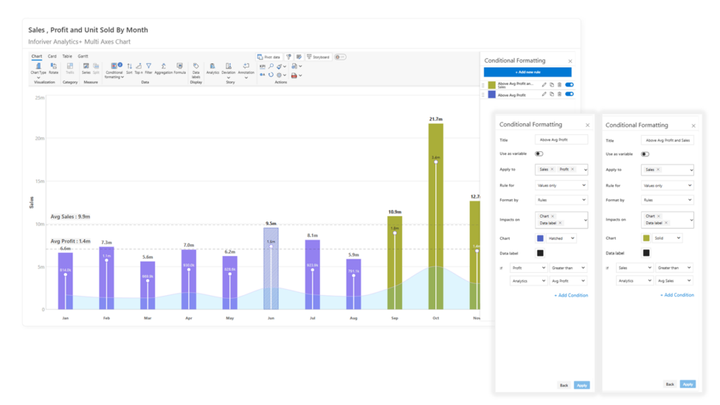The image size is (720, 405).
Task: Click the Split measure icon
Action: point(96,66)
